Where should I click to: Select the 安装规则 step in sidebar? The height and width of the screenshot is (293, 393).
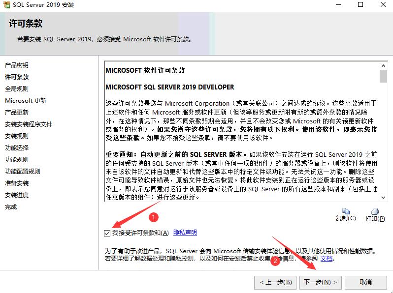click(x=17, y=136)
